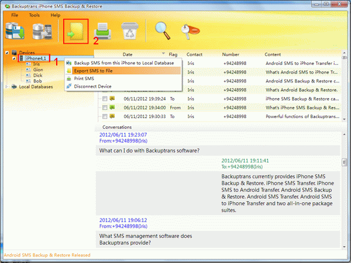The height and width of the screenshot is (263, 351).
Task: Tick the checkbox for message at 19:39:24
Action: pos(105,99)
